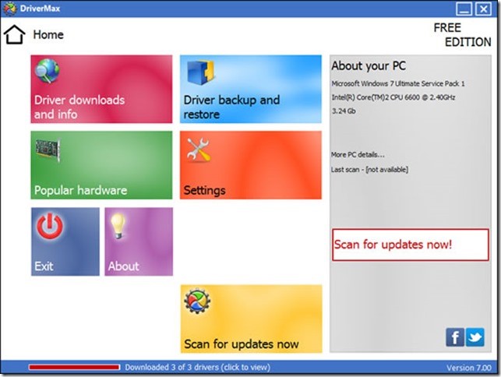Viewport: 501px width, 377px height.
Task: Click the DriverMax title bar logo
Action: point(9,9)
